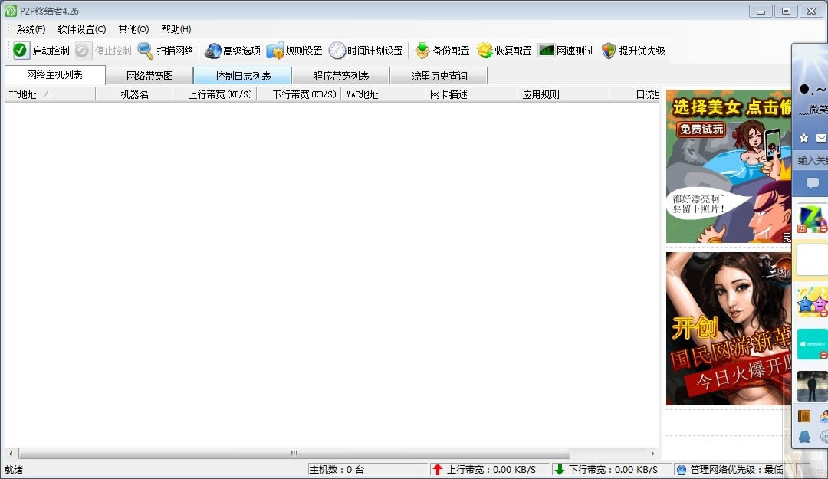Click 恢复配置 restore config icon
This screenshot has height=479, width=828.
[x=485, y=51]
